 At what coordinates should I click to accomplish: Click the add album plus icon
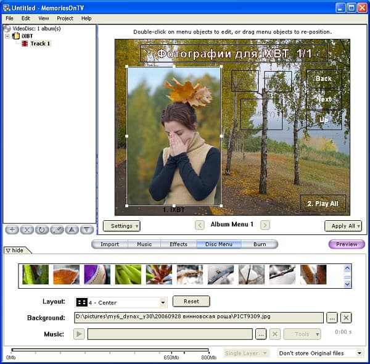[12, 230]
